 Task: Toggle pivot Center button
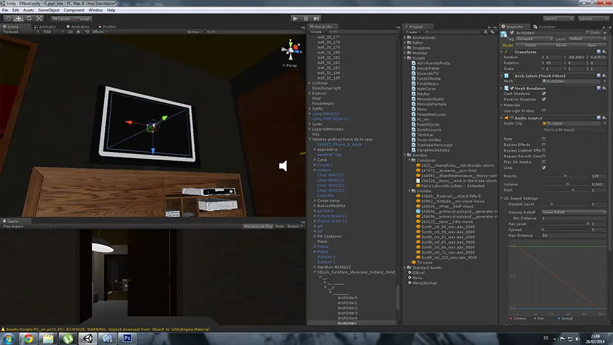click(x=62, y=19)
